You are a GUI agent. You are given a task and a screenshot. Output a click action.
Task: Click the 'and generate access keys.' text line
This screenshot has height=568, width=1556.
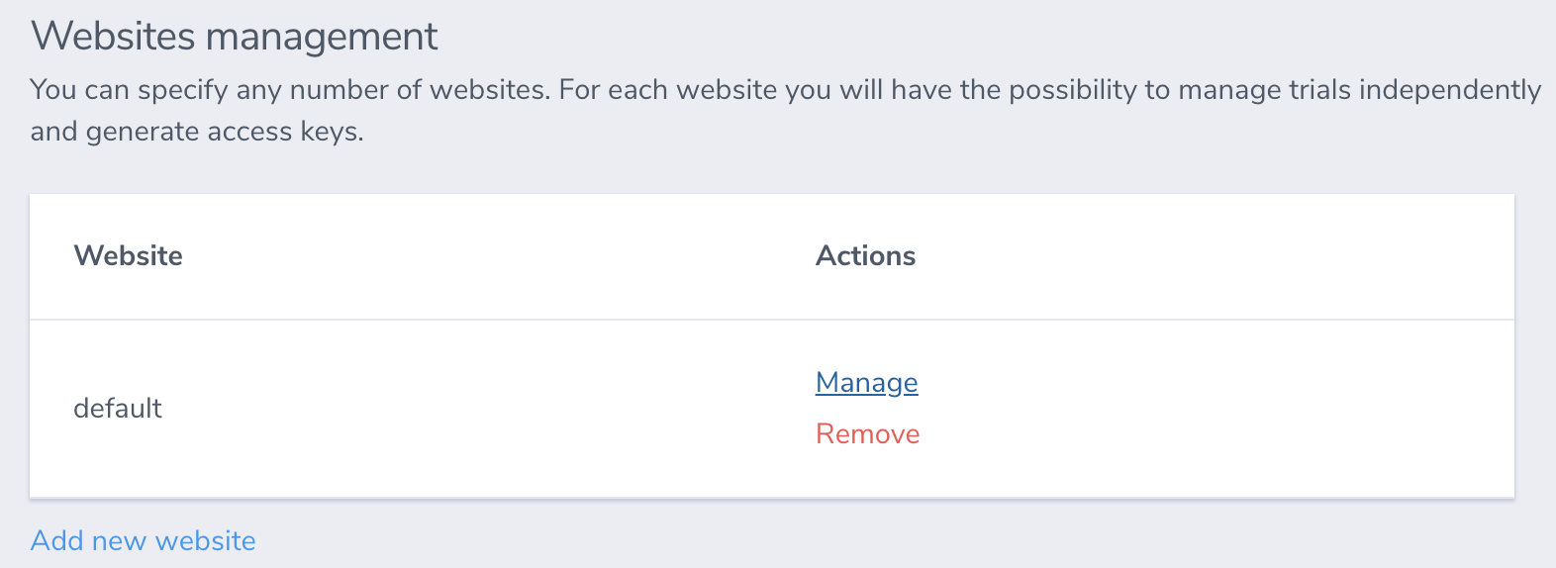tap(197, 133)
